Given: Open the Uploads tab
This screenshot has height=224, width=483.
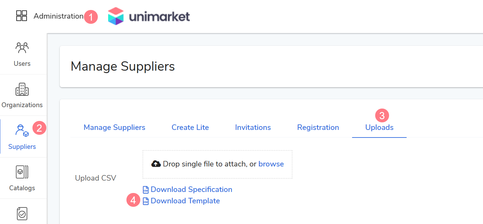Looking at the screenshot, I should click(x=379, y=128).
